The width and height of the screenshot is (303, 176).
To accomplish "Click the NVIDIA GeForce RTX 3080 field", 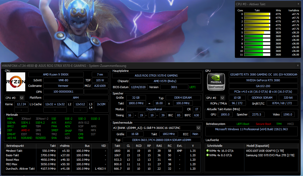I will pyautogui.click(x=263, y=80).
